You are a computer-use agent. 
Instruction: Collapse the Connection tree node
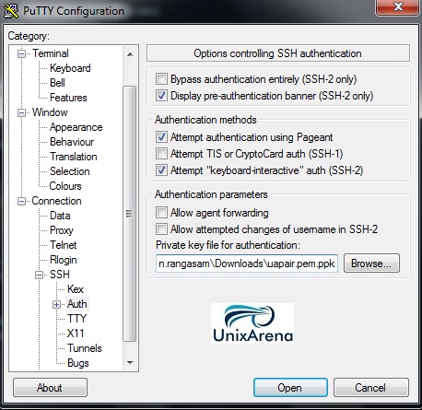point(21,201)
